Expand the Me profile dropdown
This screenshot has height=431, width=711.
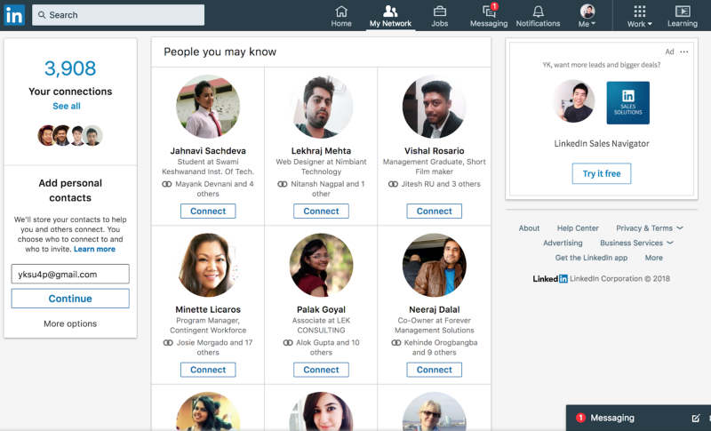pyautogui.click(x=587, y=16)
